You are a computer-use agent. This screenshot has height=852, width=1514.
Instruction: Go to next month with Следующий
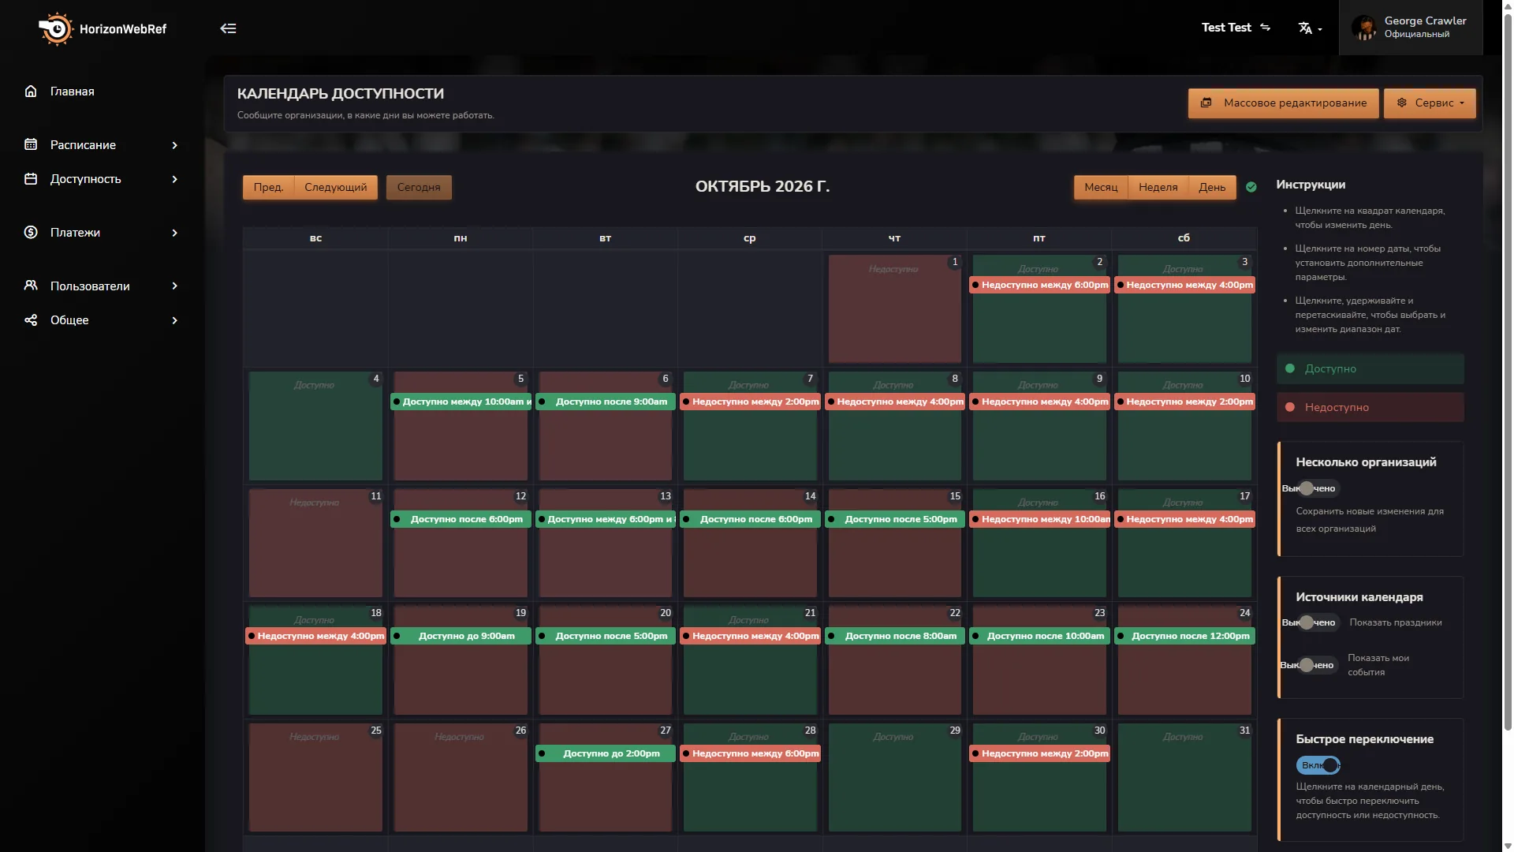tap(336, 187)
